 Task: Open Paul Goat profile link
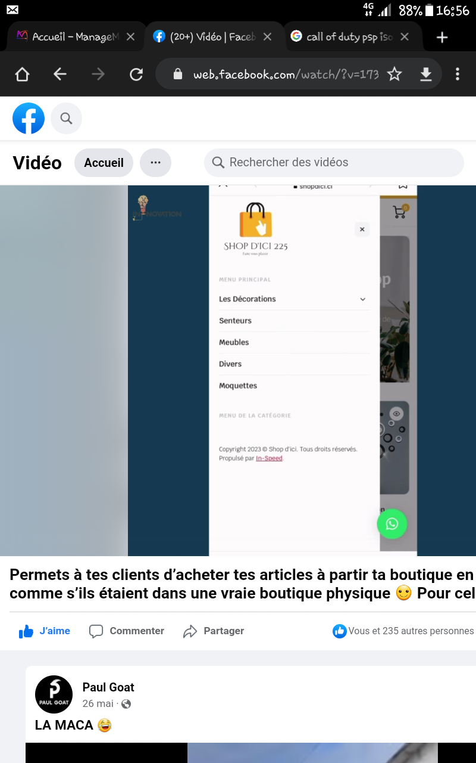coord(108,687)
